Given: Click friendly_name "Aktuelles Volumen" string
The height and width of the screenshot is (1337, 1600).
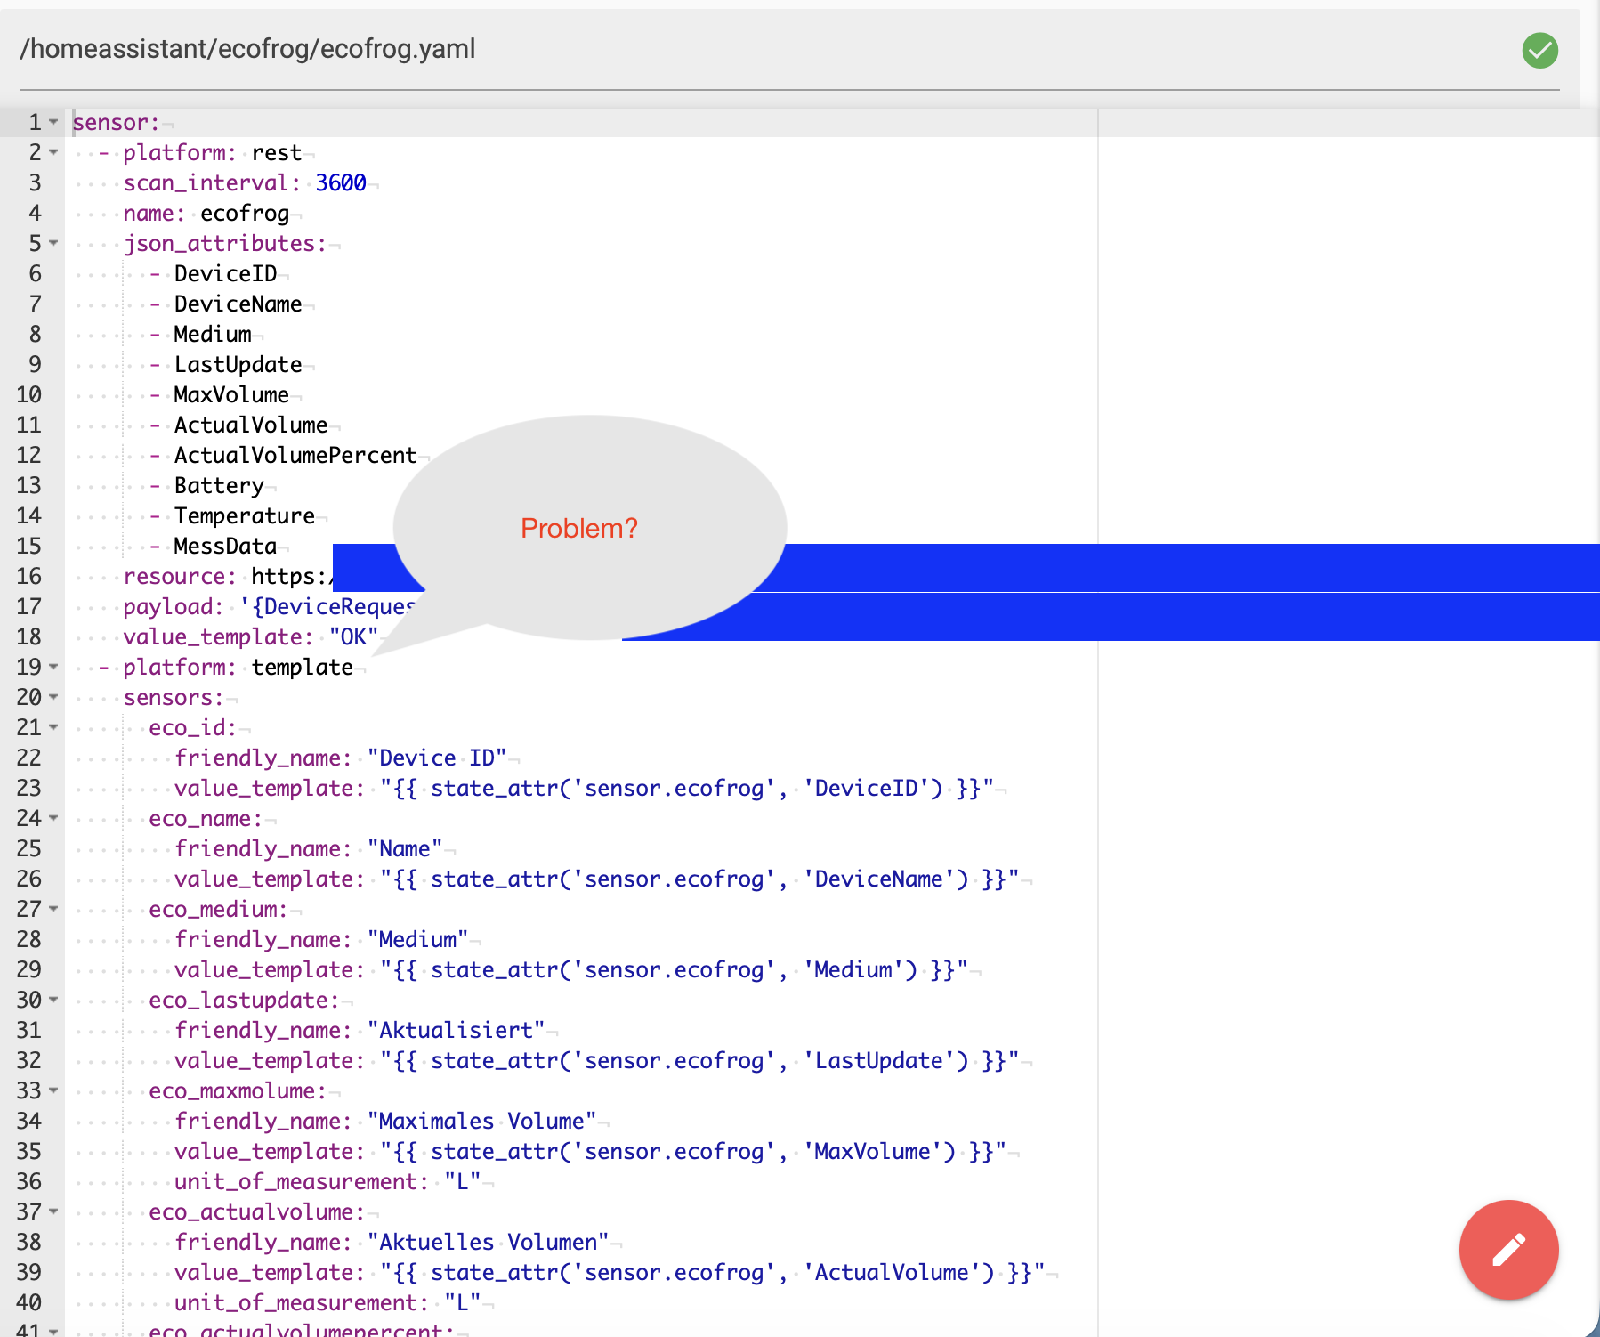Looking at the screenshot, I should [488, 1242].
